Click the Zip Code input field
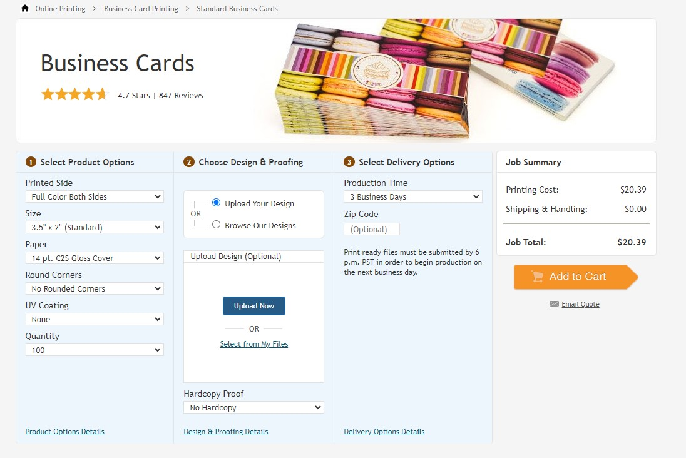 (x=371, y=229)
